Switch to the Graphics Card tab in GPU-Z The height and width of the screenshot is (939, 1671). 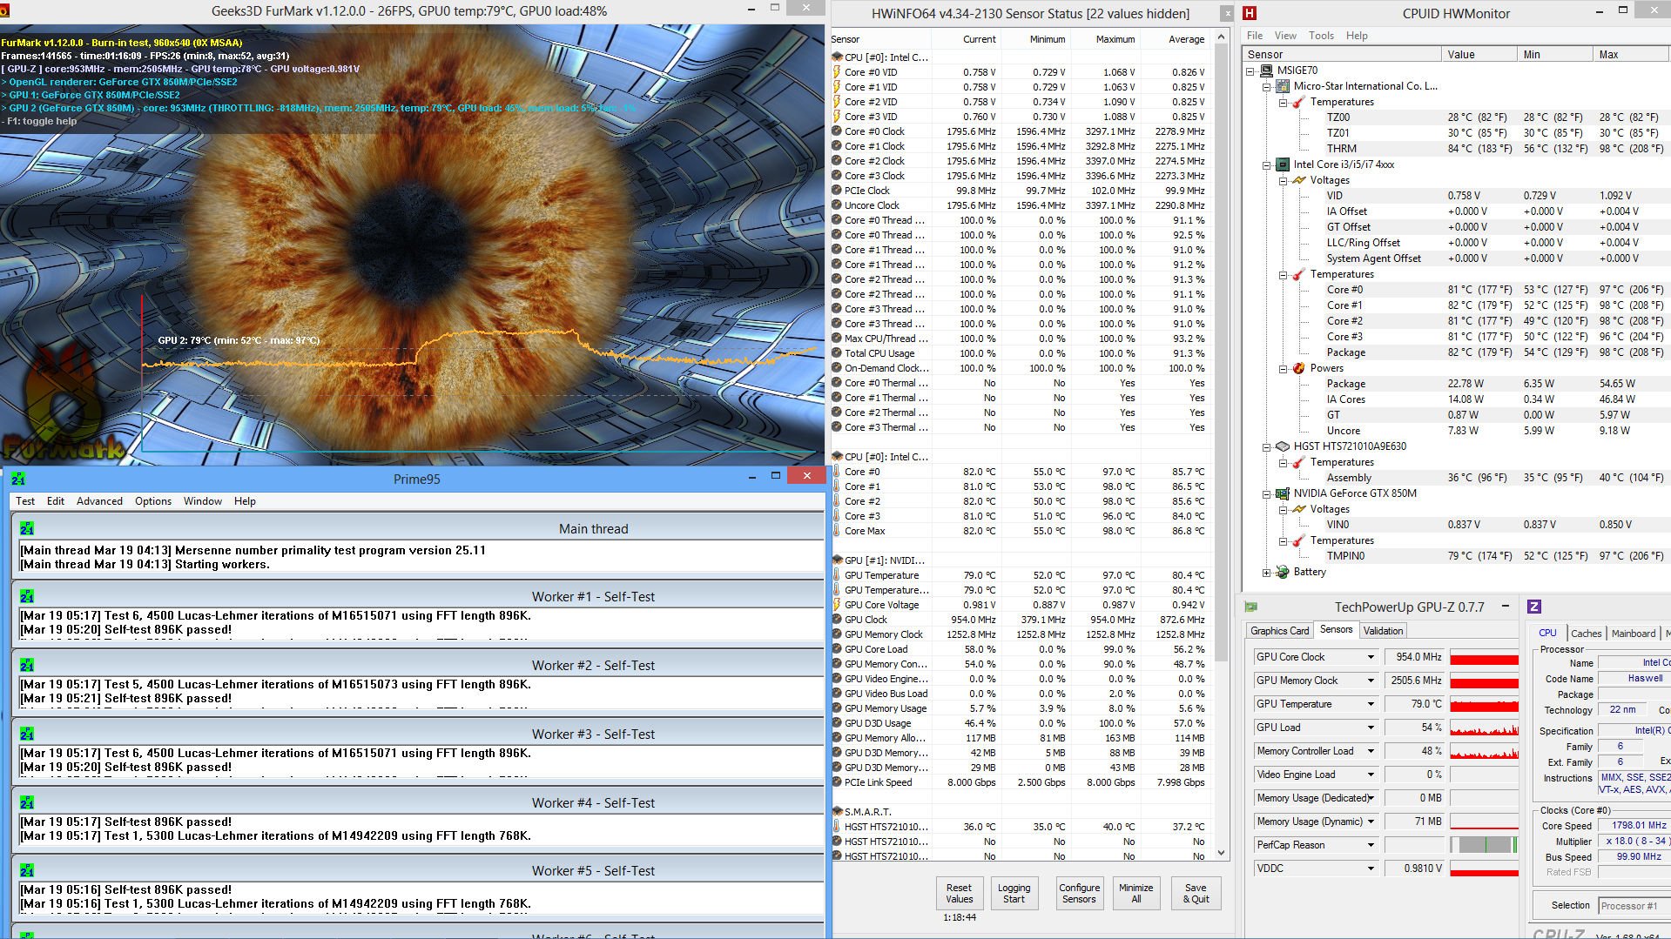click(x=1279, y=631)
